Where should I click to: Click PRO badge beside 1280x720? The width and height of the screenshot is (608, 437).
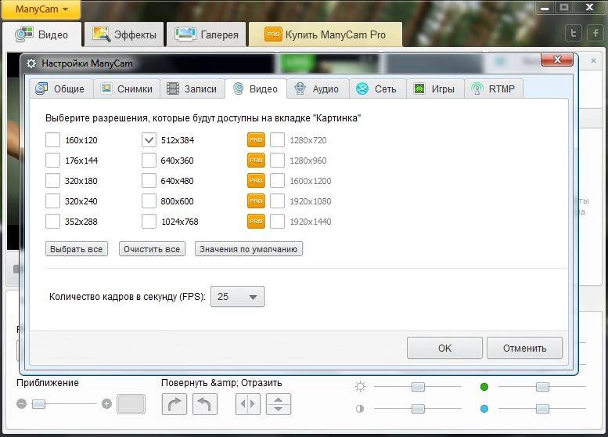256,140
